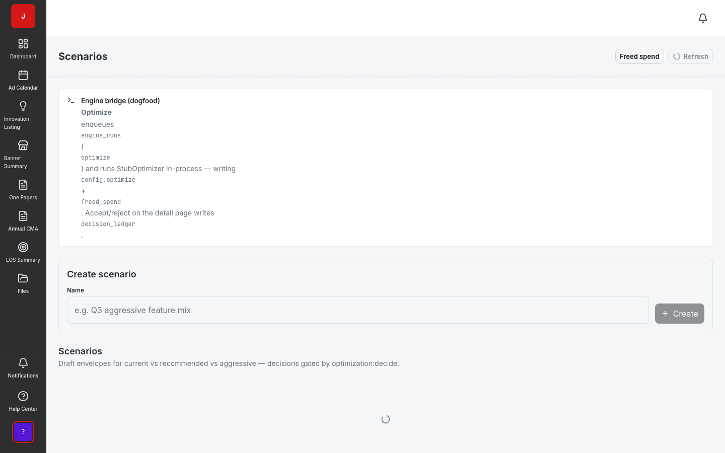Click the purple user avatar button

[x=23, y=432]
